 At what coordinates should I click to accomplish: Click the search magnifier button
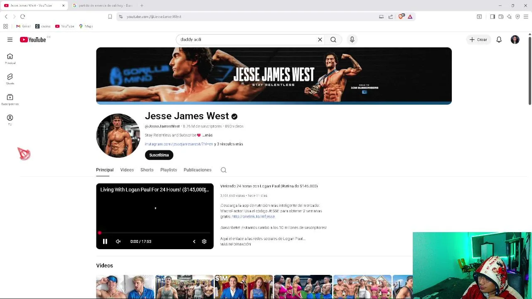click(333, 39)
